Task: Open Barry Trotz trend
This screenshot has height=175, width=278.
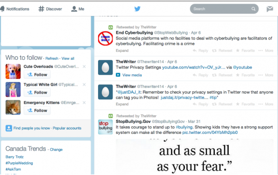Action: [15, 157]
